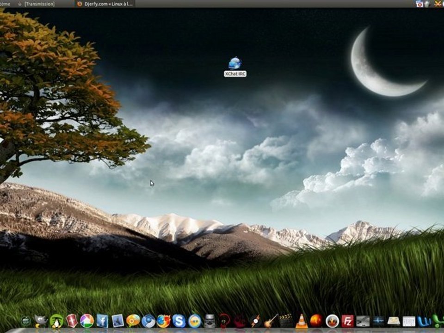Open the XChat IRC desktop shortcut
444x333 pixels.
[235, 64]
